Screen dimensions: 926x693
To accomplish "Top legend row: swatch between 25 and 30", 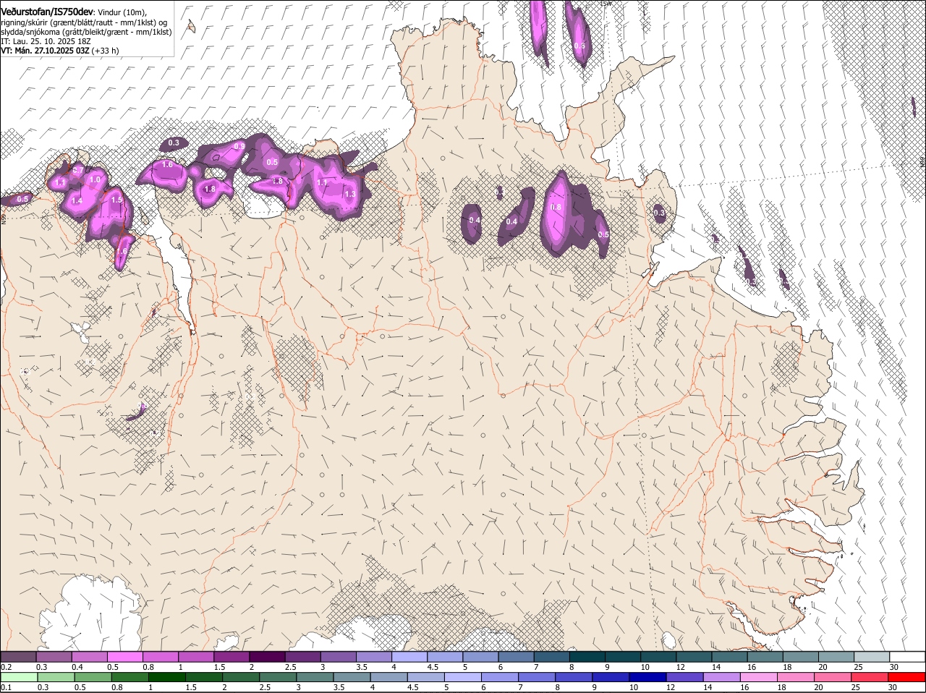I will pos(871,656).
